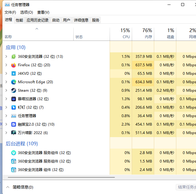Click the 钉钉 icon
196x194 pixels.
point(14,107)
